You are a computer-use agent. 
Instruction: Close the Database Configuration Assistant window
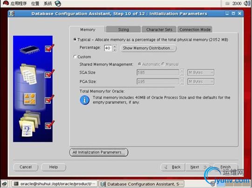point(239,14)
